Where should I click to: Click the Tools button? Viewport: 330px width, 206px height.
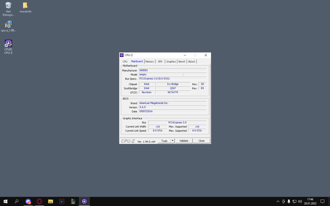[164, 141]
